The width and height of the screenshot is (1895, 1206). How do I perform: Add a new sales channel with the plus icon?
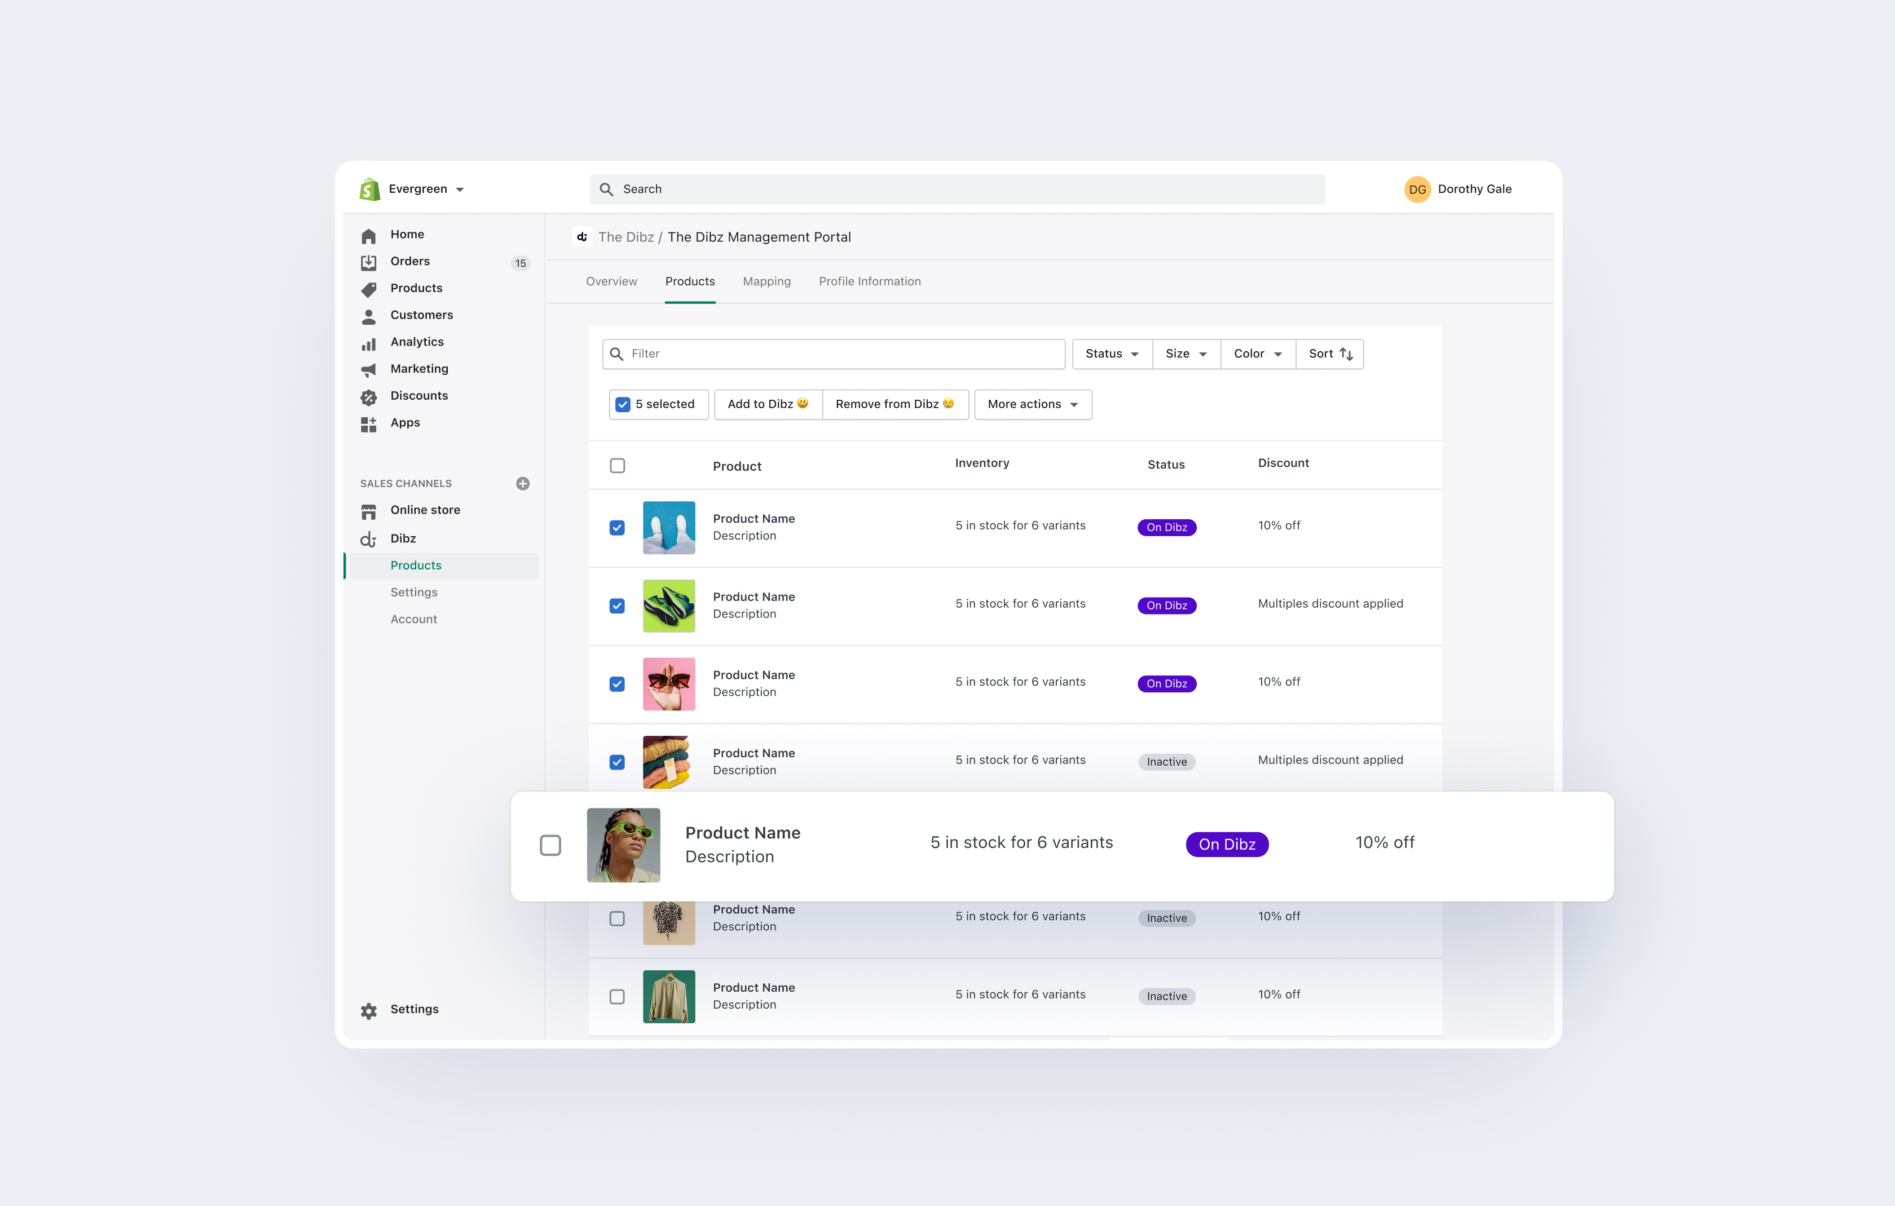(x=523, y=483)
